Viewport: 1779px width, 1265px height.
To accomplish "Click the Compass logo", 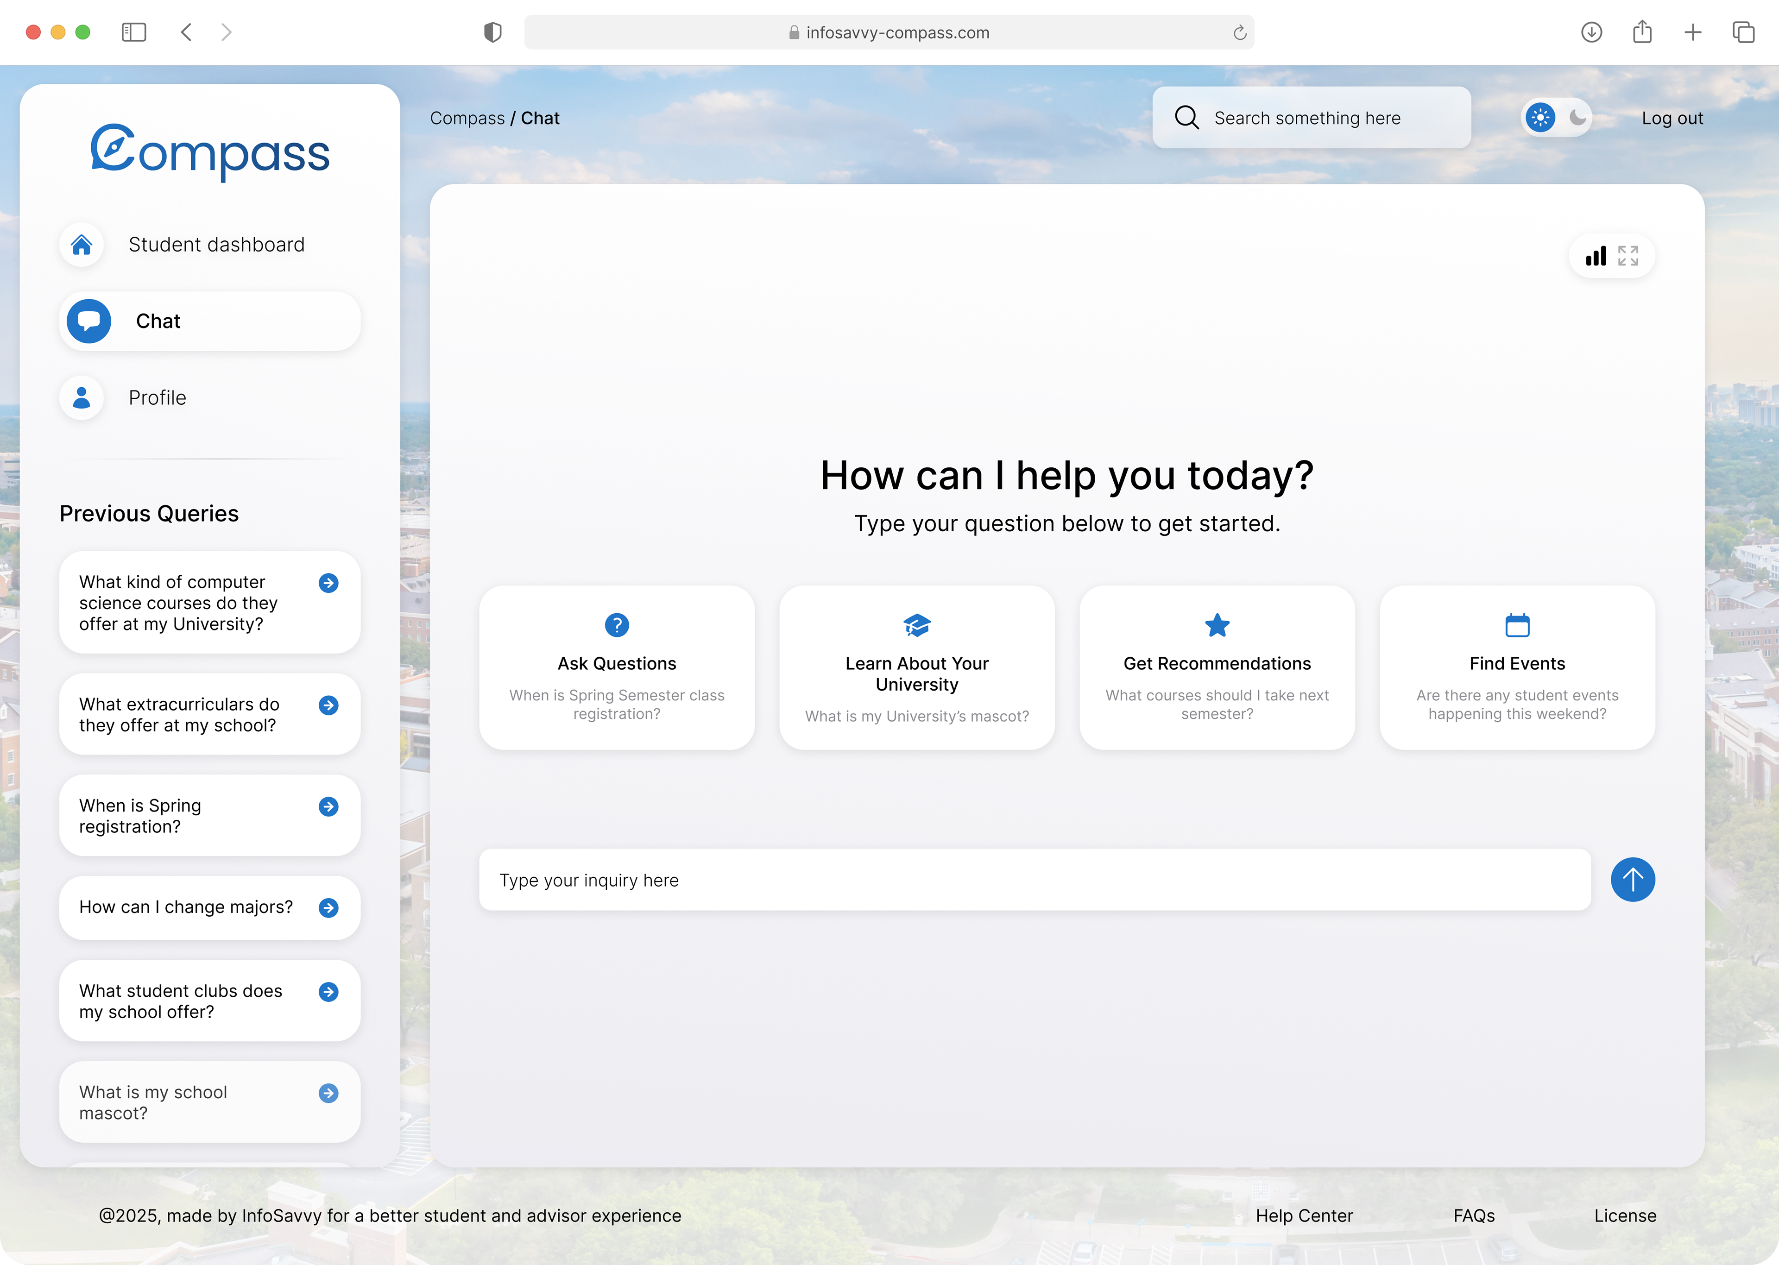I will [x=209, y=153].
